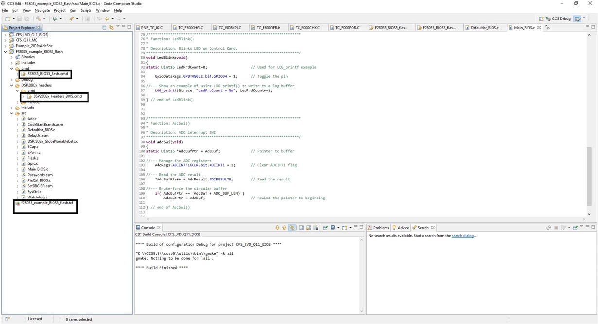Open the Scripts menu

click(86, 10)
